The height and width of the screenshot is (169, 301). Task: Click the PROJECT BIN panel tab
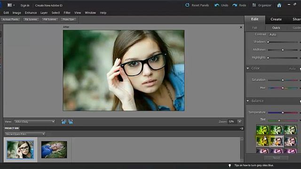[x=12, y=128]
